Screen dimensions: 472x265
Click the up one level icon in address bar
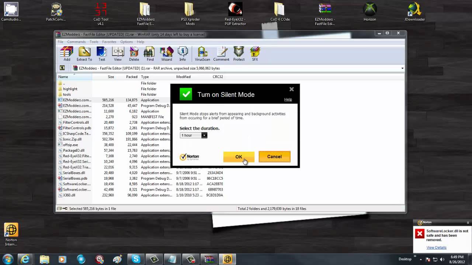pos(62,68)
